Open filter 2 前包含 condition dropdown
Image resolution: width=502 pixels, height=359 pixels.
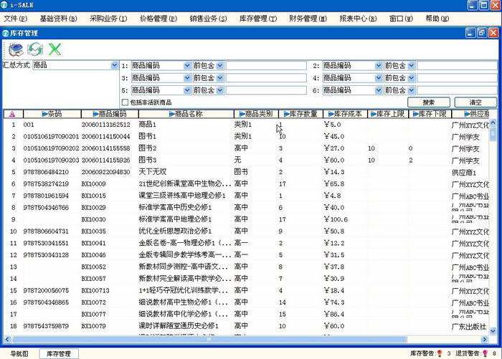pyautogui.click(x=412, y=66)
